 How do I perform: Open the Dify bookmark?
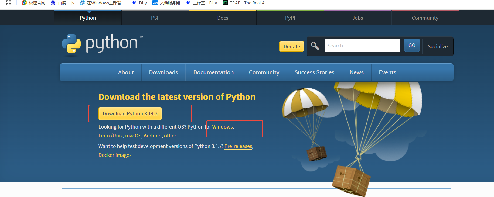[139, 3]
